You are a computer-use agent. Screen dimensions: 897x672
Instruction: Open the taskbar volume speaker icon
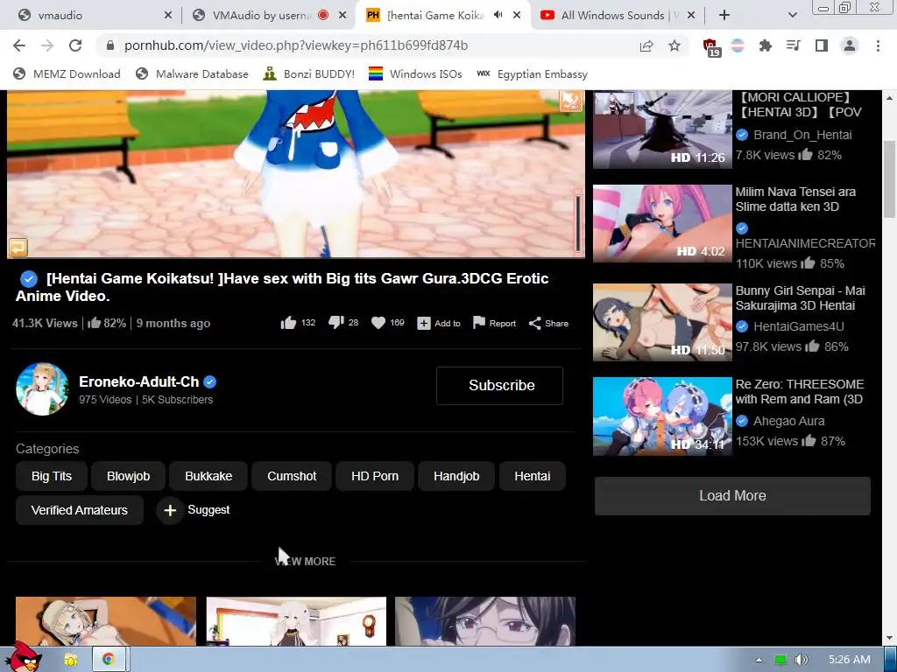(x=802, y=660)
